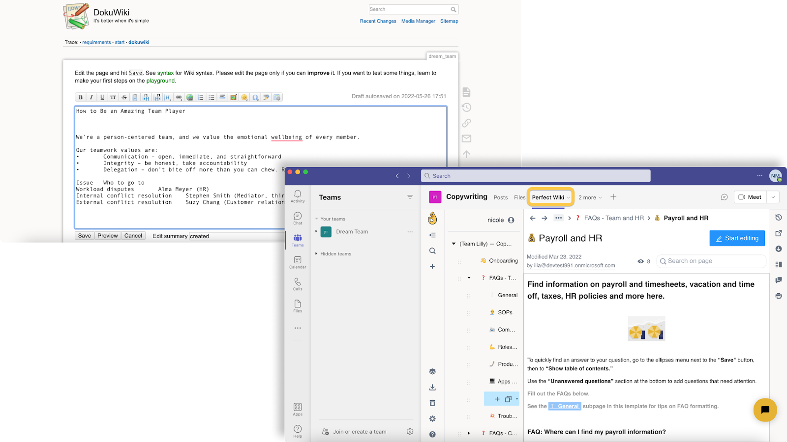Image resolution: width=787 pixels, height=442 pixels.
Task: Switch to the Files tab in Copywriting
Action: [519, 197]
